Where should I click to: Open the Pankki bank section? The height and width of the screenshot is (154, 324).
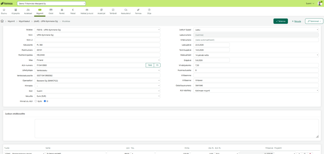click(62, 11)
